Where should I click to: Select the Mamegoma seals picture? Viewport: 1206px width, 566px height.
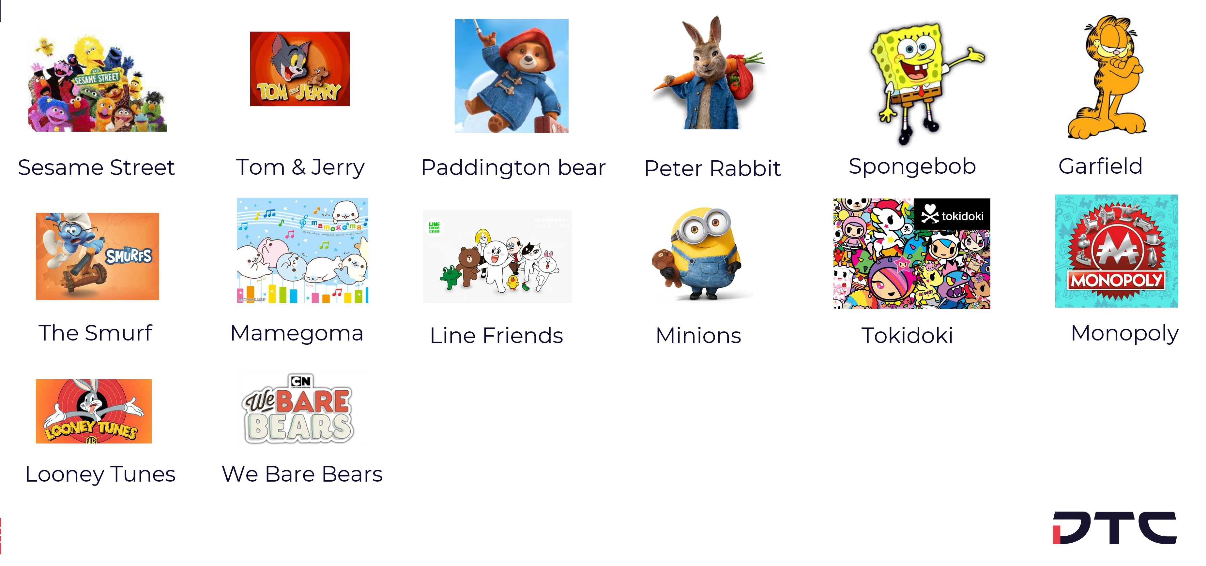(302, 251)
